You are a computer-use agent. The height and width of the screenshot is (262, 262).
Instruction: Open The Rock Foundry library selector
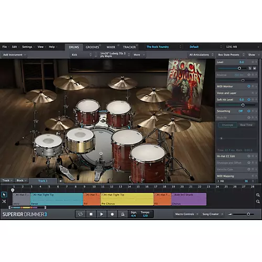coord(163,47)
